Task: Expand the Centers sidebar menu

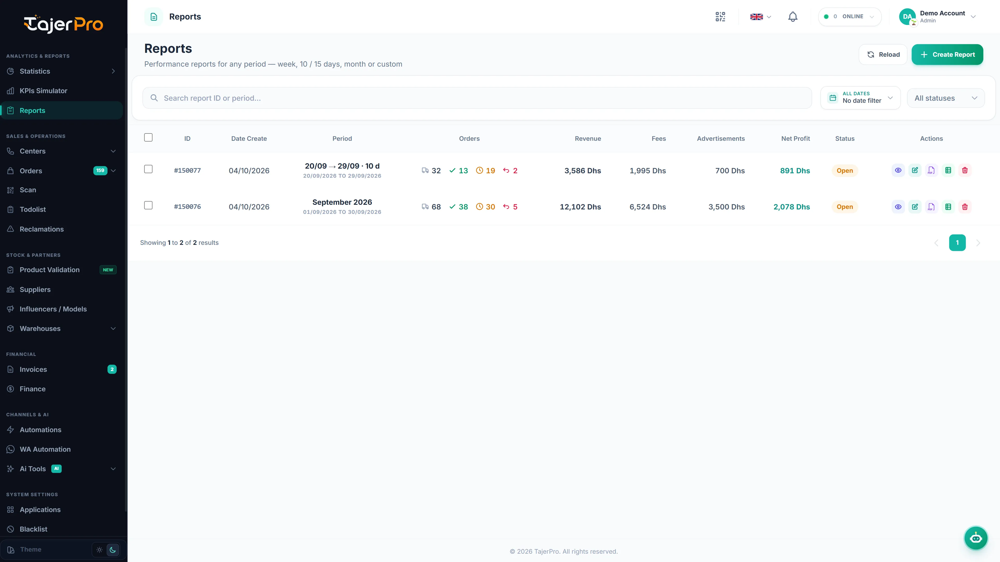Action: coord(61,151)
